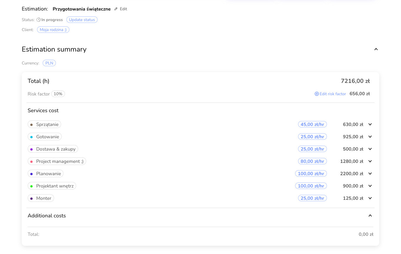Edit the 45,00 zł/hr rate for Sprzątanie
Image resolution: width=401 pixels, height=254 pixels.
[x=312, y=125]
